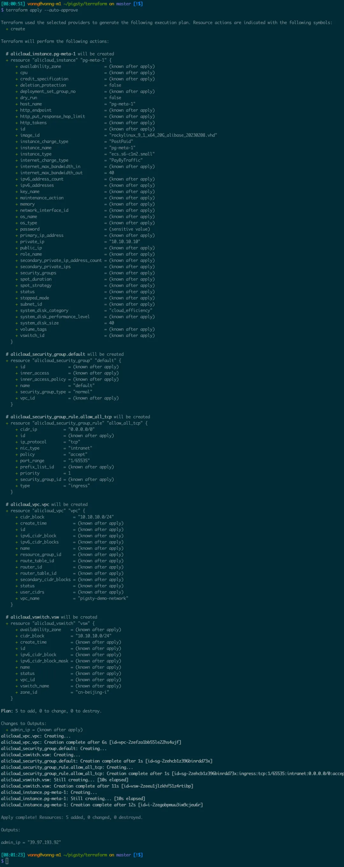Select the alicloud_instance.pg-meta-1 header line
This screenshot has height=867, width=344.
60,54
